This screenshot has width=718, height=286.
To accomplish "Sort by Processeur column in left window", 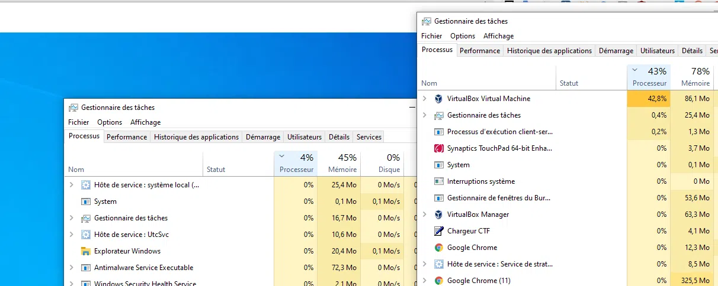I will pyautogui.click(x=296, y=164).
